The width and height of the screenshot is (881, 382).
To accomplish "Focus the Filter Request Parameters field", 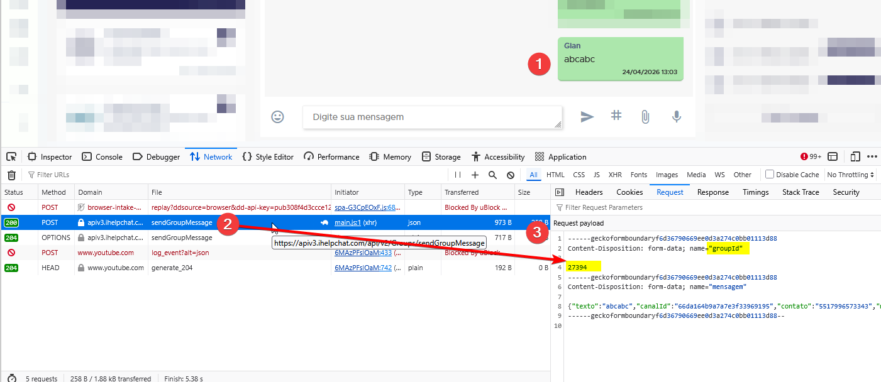I will (717, 207).
